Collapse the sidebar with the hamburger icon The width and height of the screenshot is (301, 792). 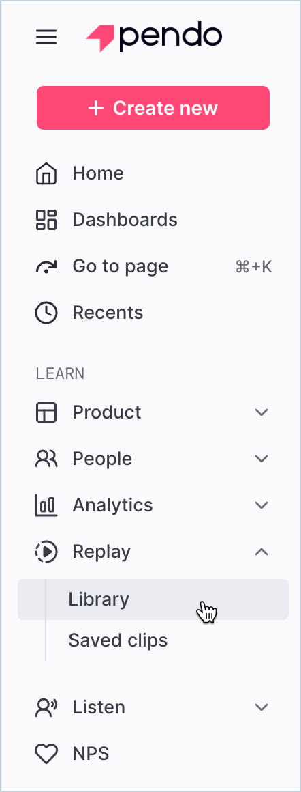click(46, 37)
